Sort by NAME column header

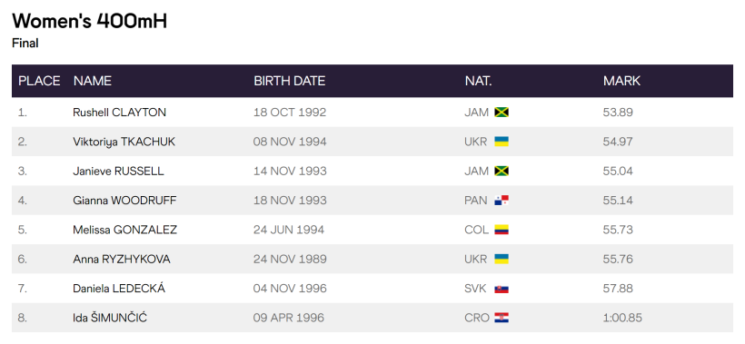coord(92,81)
